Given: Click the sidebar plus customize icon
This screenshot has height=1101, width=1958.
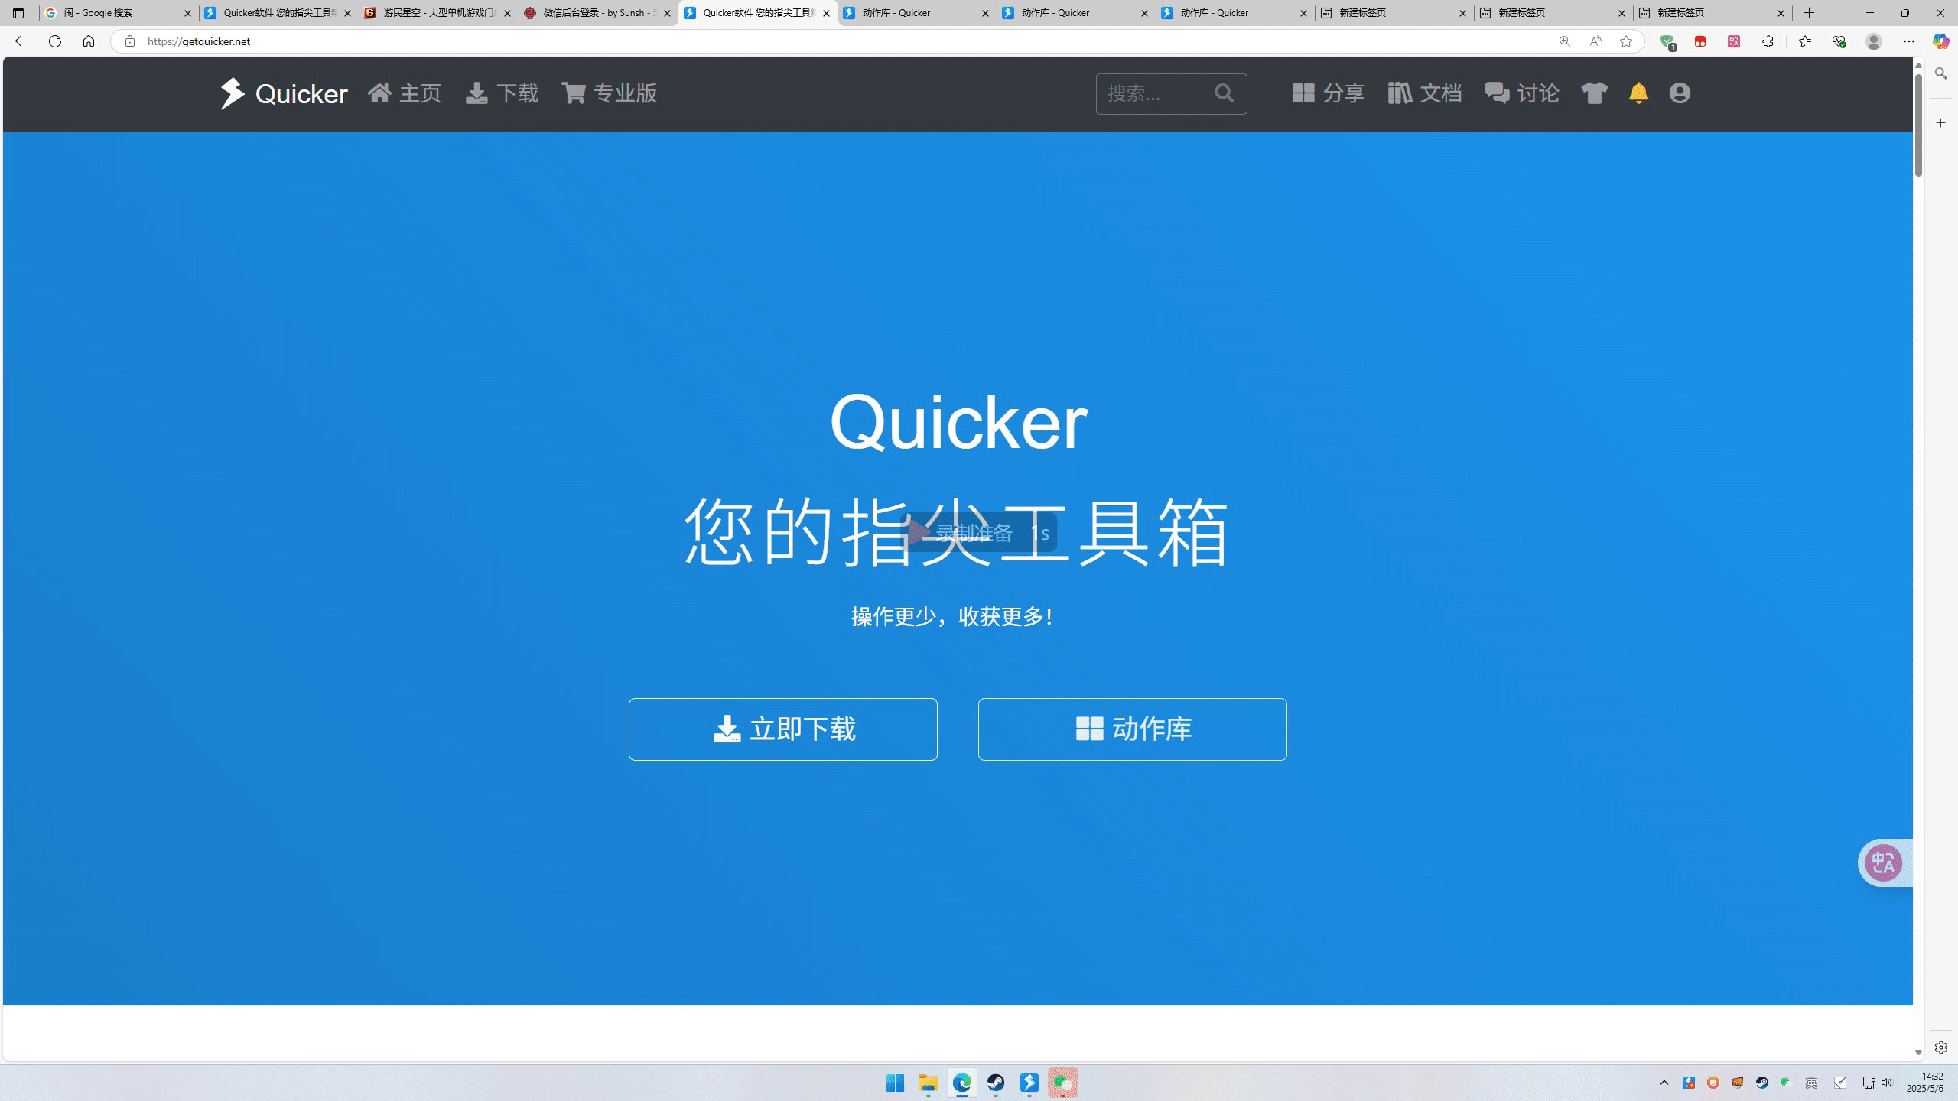Looking at the screenshot, I should click(x=1940, y=123).
